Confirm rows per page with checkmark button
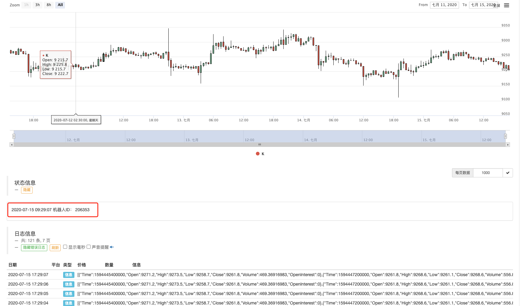Screen dimensions: 520x306 pos(508,173)
